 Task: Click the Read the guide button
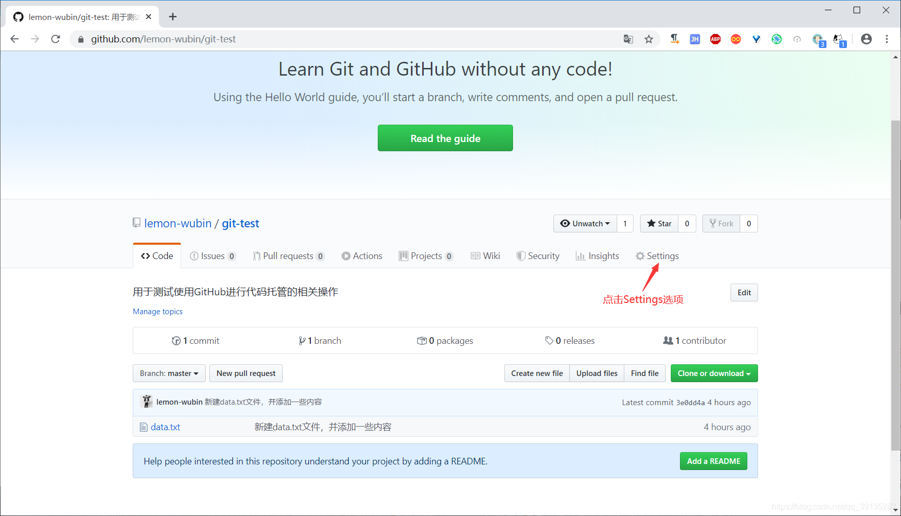point(445,138)
